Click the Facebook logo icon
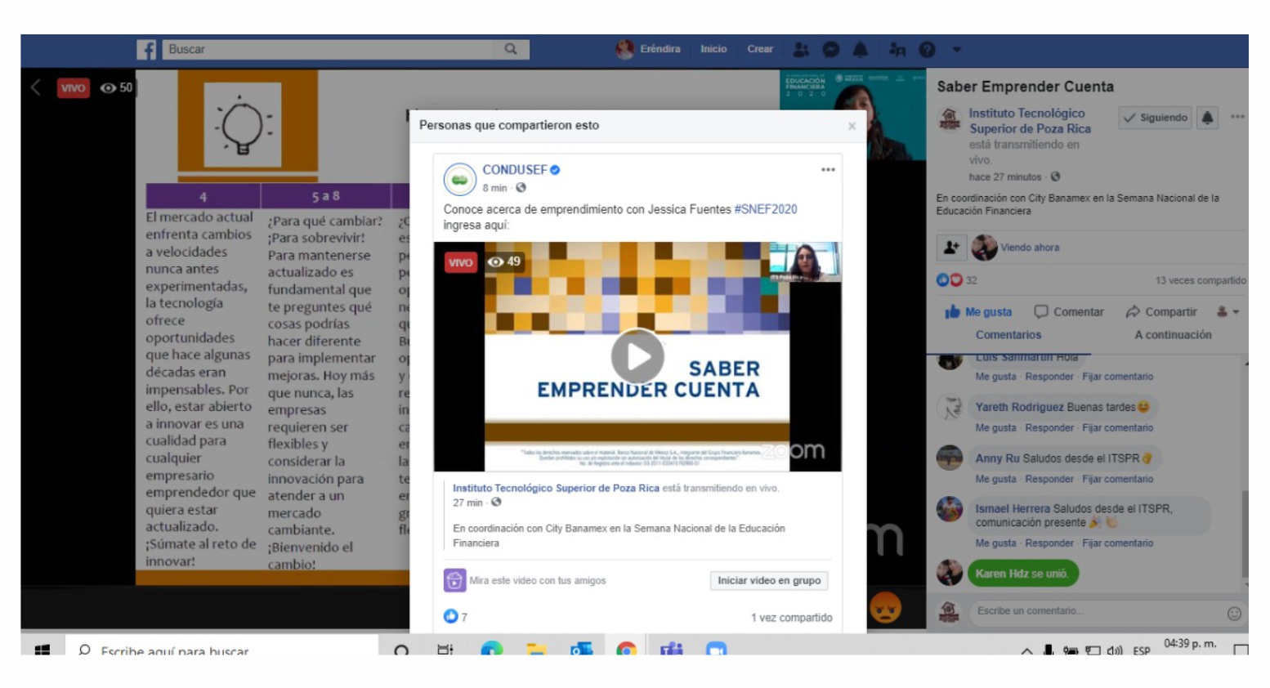 pyautogui.click(x=146, y=50)
